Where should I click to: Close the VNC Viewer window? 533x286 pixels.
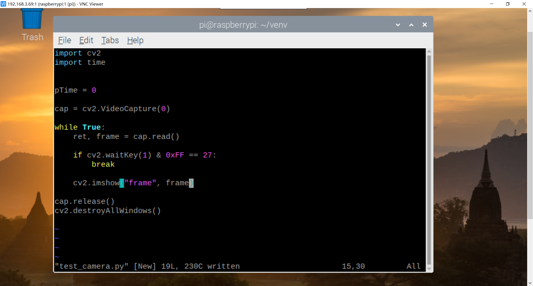[x=524, y=4]
